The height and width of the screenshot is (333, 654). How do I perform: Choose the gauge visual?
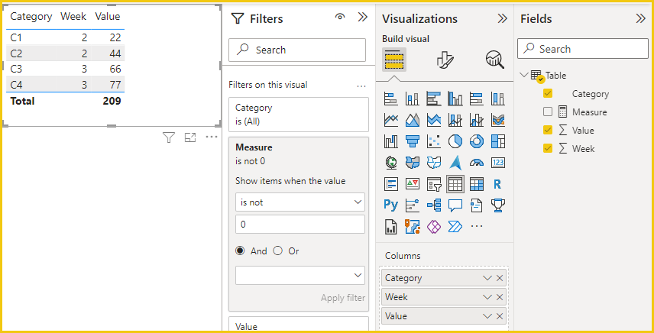pos(477,163)
